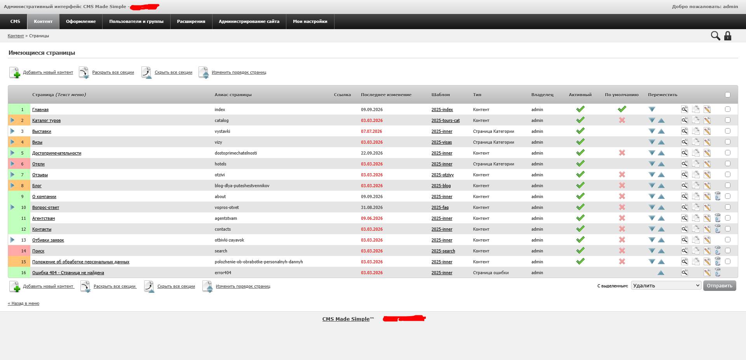
Task: Select the Отбивки заявок row checkbox
Action: [x=728, y=240]
